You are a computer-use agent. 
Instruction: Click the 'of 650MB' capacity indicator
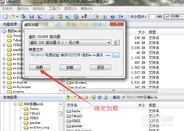click(174, 17)
